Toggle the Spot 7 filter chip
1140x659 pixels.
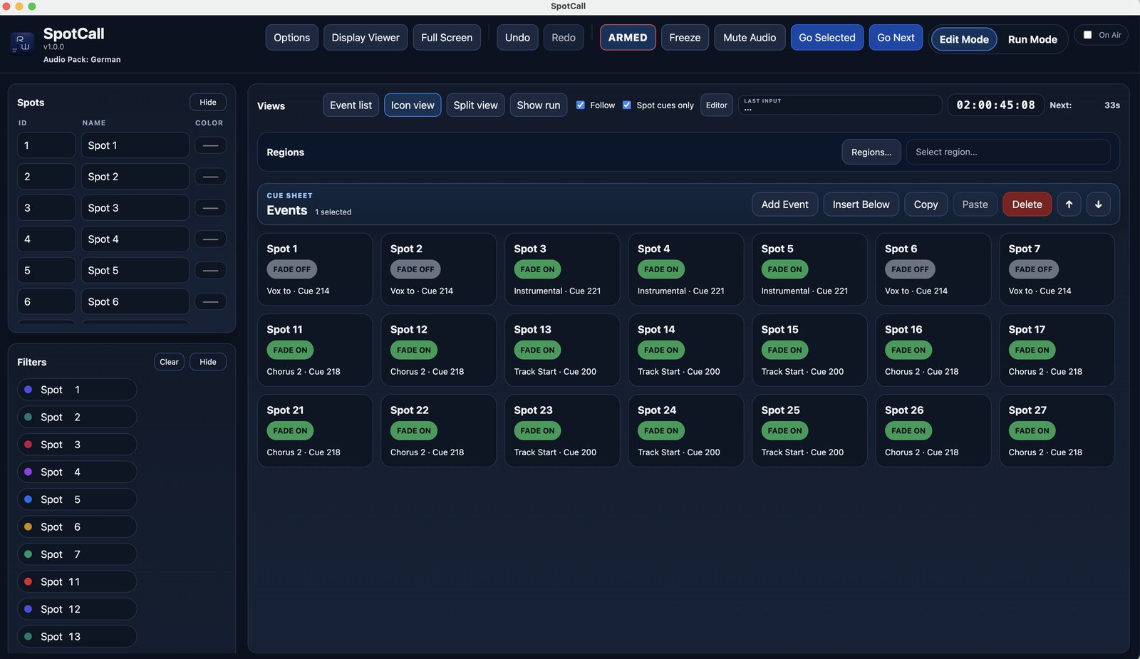77,554
